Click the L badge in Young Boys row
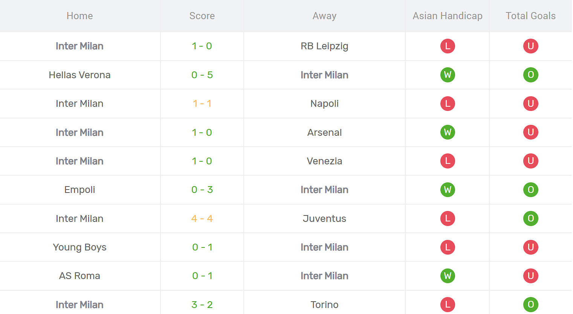The image size is (573, 314). 448,247
